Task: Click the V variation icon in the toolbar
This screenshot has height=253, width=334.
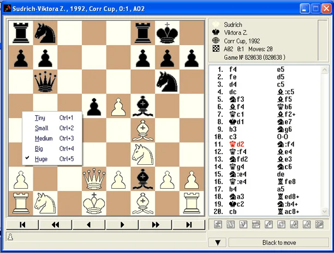Action: click(243, 225)
